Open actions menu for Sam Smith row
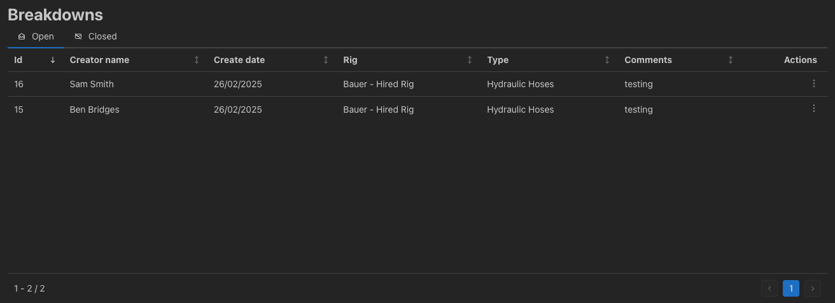Screen dimensions: 835x303 pyautogui.click(x=813, y=83)
